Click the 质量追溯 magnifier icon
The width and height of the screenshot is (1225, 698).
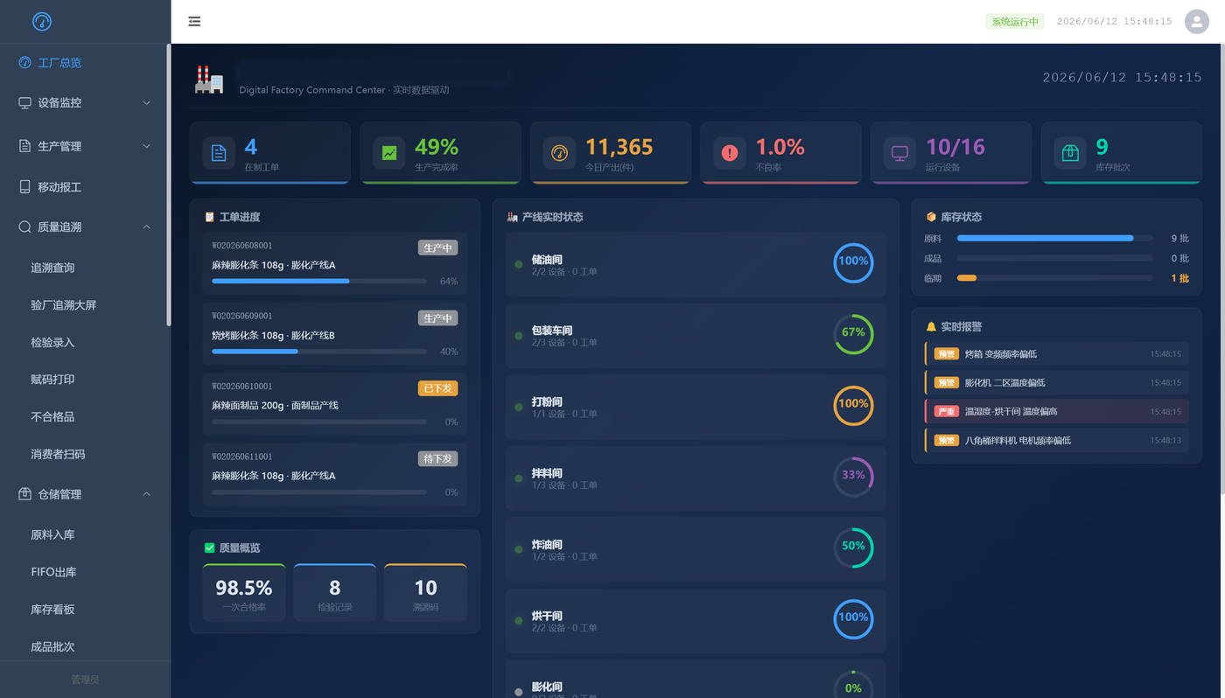tap(24, 227)
